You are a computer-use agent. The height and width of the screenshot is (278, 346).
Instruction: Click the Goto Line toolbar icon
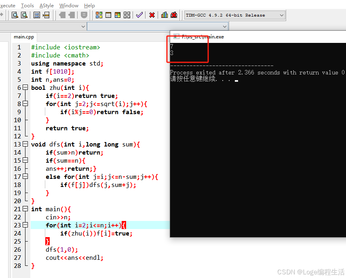click(x=46, y=15)
